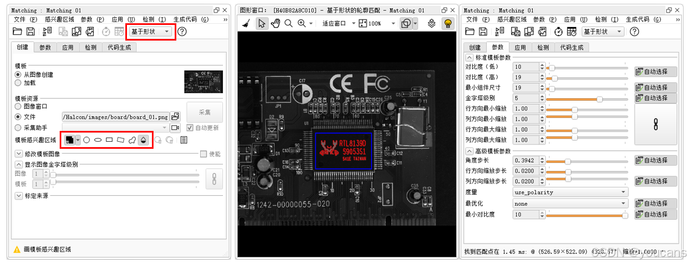Image resolution: width=689 pixels, height=264 pixels.
Task: Click '自动选择' button for 对比度(低)
Action: tap(655, 71)
